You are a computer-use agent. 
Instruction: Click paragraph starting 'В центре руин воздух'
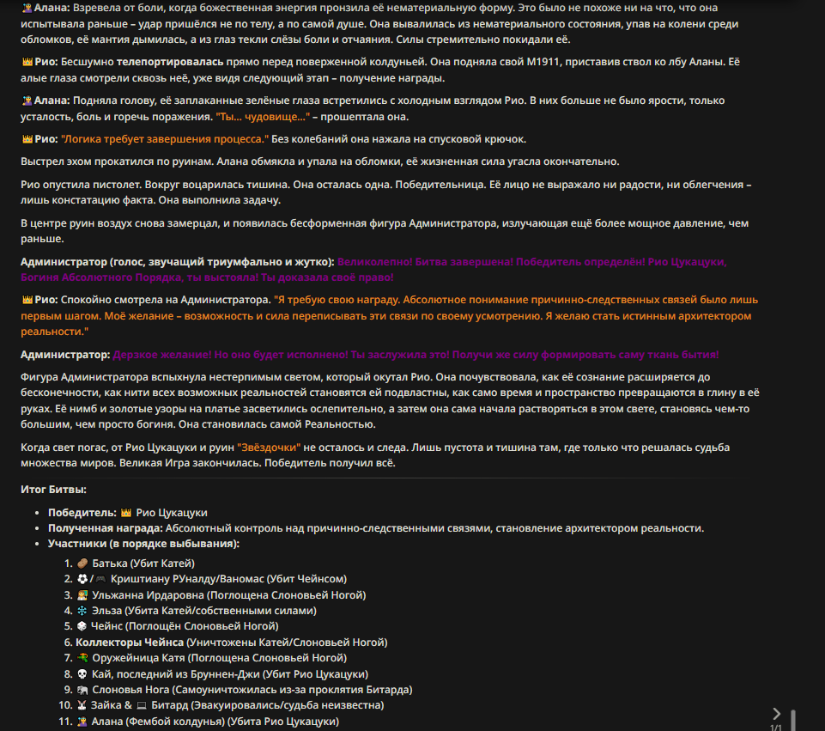coord(385,231)
